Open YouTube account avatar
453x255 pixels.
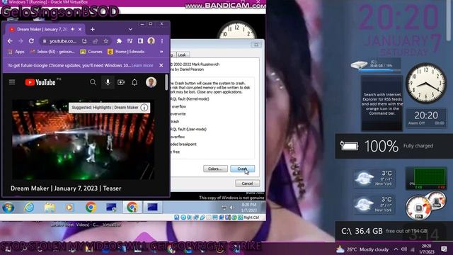pyautogui.click(x=151, y=82)
